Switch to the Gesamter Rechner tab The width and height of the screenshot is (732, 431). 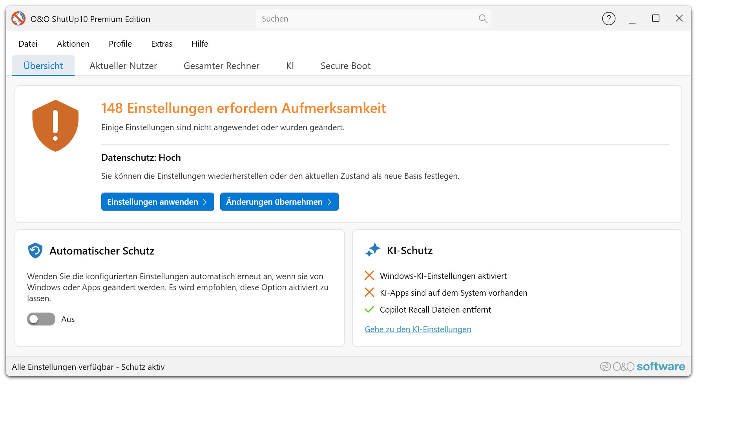coord(221,66)
